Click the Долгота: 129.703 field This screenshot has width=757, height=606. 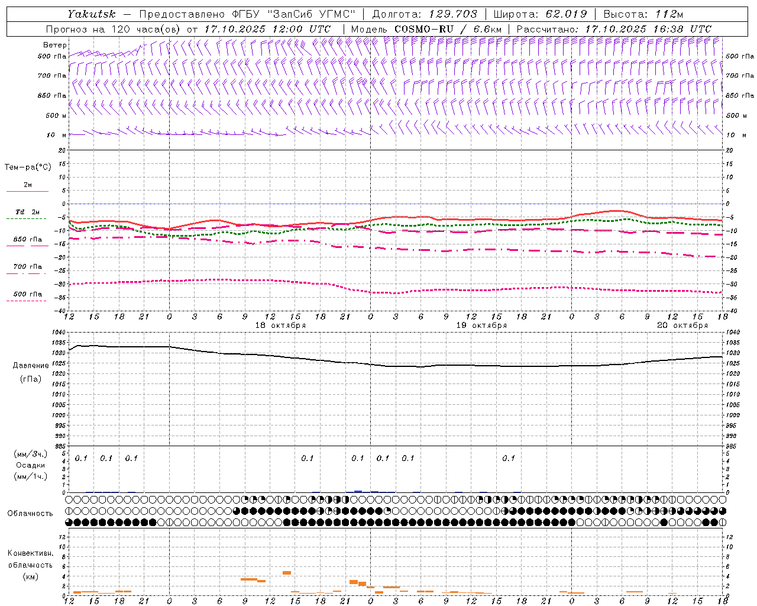425,14
